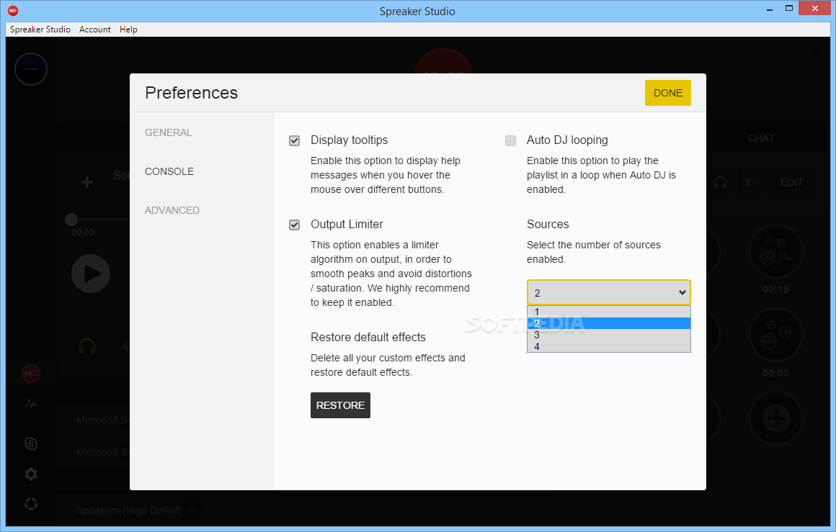This screenshot has width=836, height=532.
Task: Maximize the Spreaker Studio window
Action: click(x=789, y=8)
